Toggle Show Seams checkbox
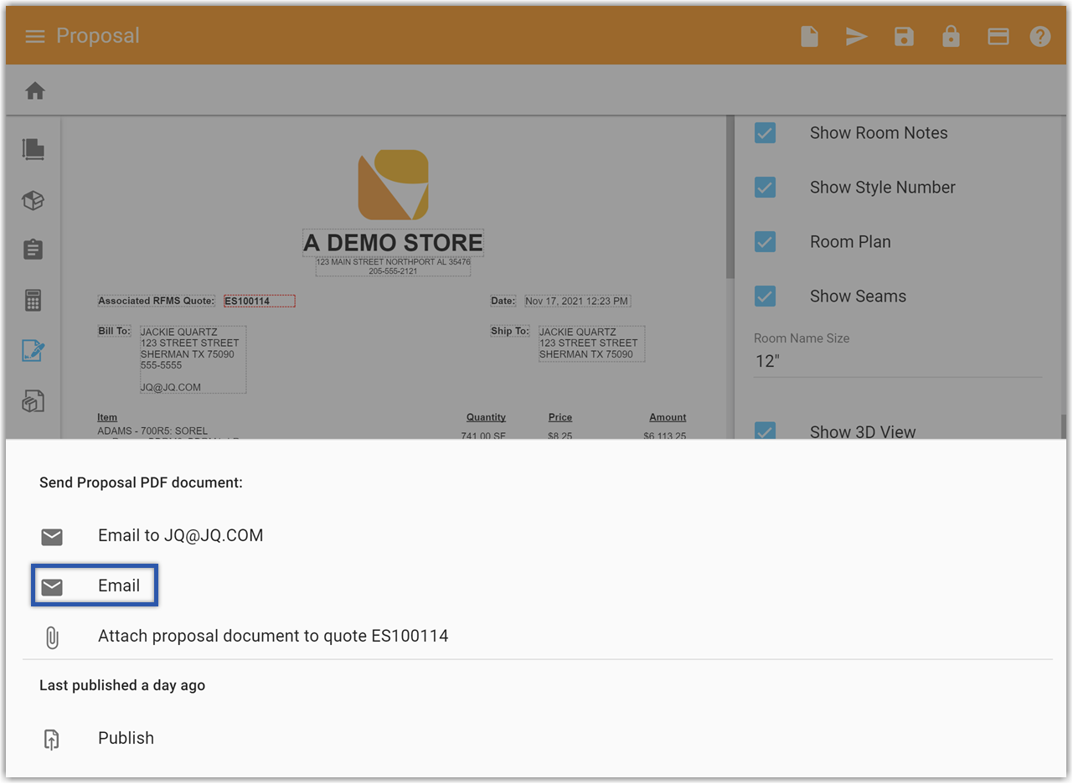Image resolution: width=1073 pixels, height=784 pixels. [765, 297]
